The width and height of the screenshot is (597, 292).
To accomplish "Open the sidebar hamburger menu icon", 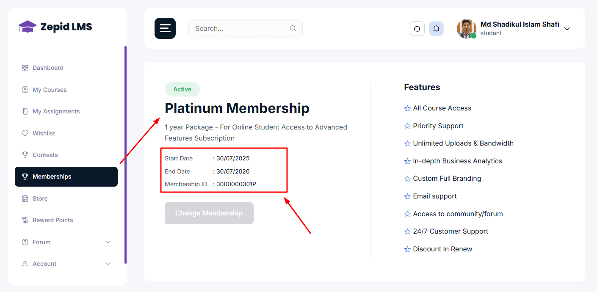I will pyautogui.click(x=165, y=28).
